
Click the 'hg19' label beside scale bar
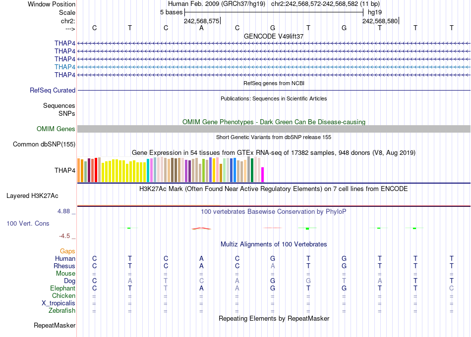click(x=375, y=12)
